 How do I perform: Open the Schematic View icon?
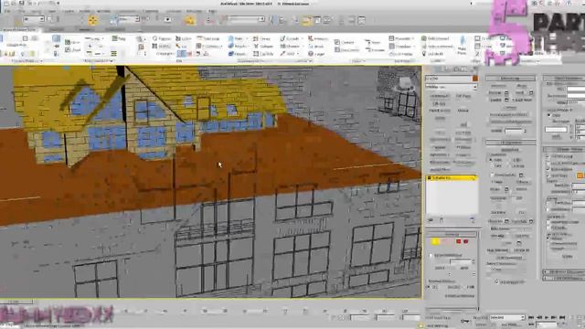tap(327, 20)
